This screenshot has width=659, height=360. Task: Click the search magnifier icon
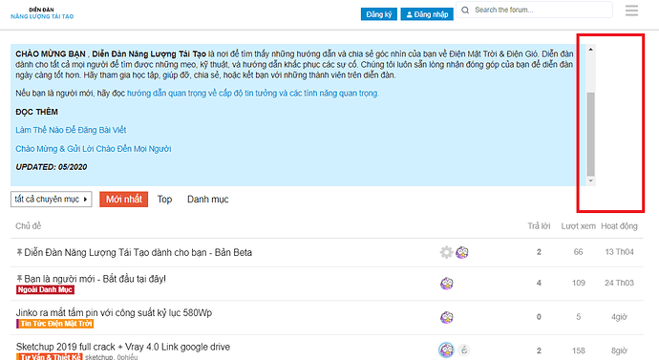click(465, 11)
